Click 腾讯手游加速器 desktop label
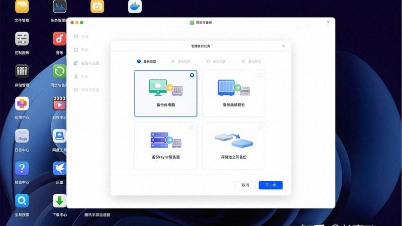Image resolution: width=402 pixels, height=226 pixels. [x=97, y=215]
